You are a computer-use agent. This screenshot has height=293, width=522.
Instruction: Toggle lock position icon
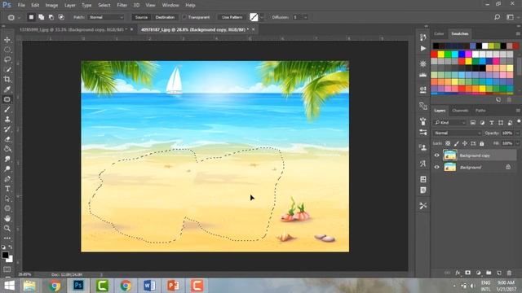pyautogui.click(x=465, y=143)
